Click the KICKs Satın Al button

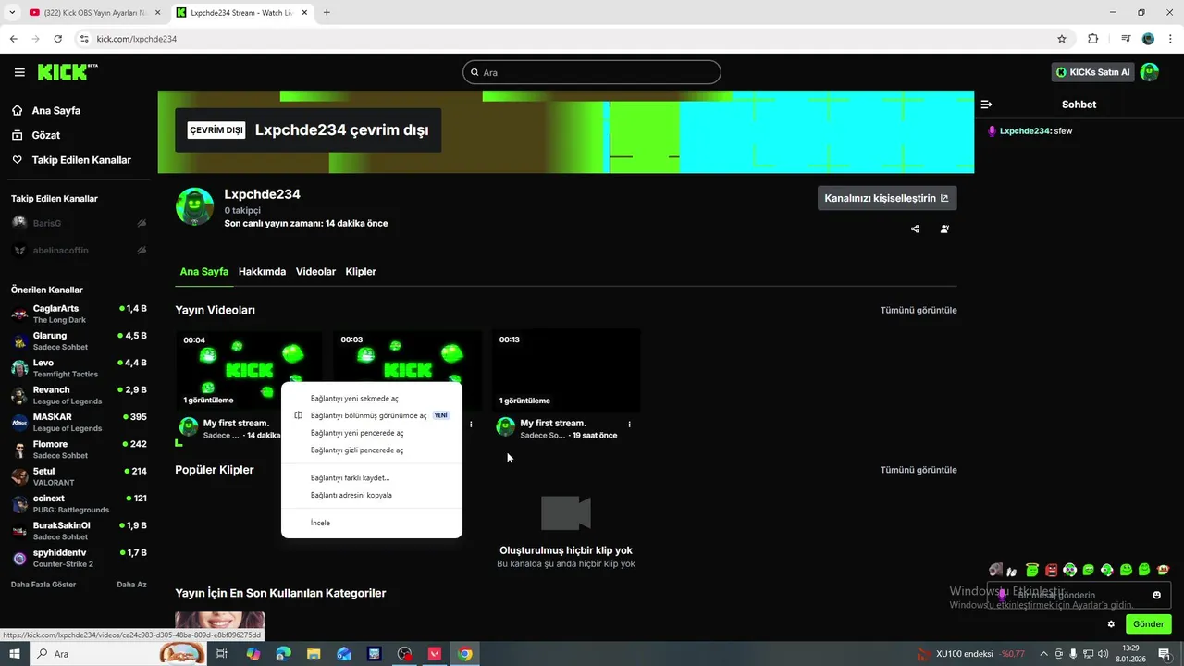[1093, 72]
